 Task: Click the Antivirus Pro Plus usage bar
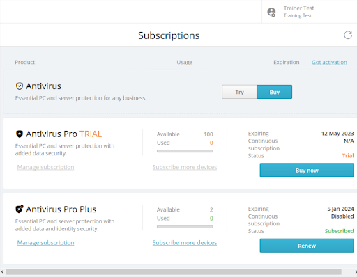click(x=185, y=227)
